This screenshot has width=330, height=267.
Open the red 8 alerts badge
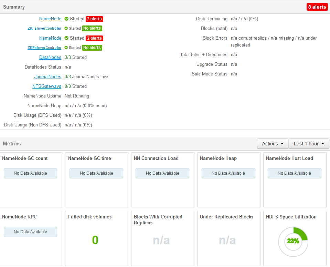(x=317, y=7)
